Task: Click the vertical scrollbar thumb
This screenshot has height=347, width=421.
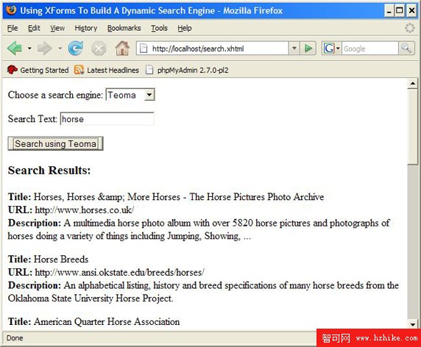Action: [412, 127]
